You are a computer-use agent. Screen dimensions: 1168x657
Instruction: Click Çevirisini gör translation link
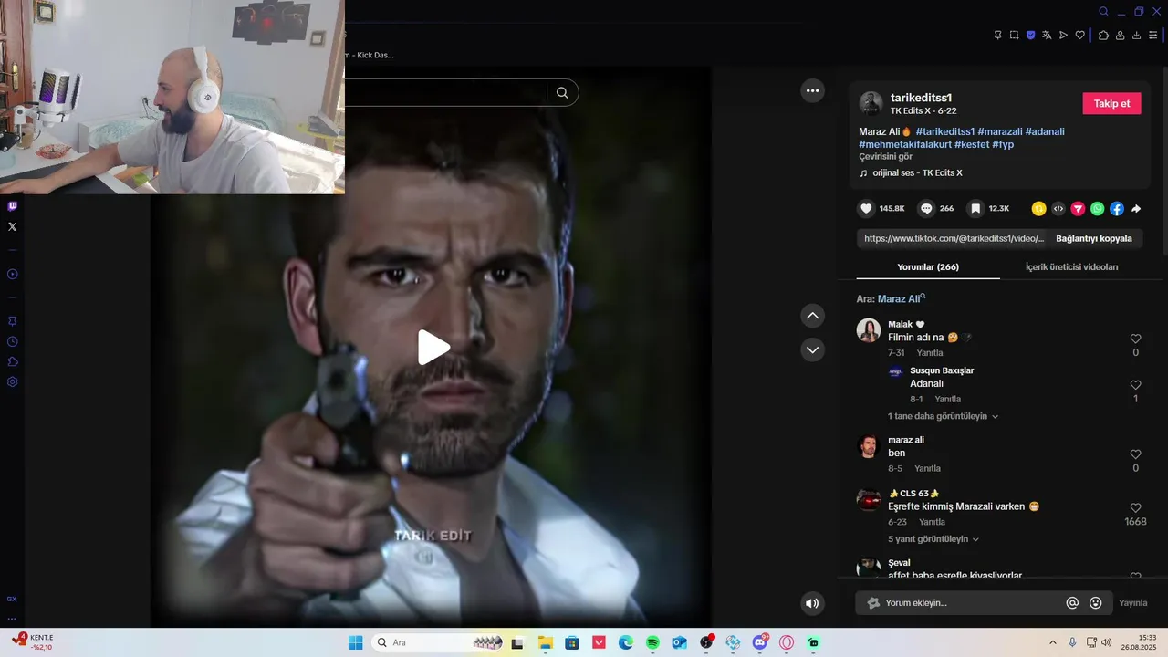point(885,157)
